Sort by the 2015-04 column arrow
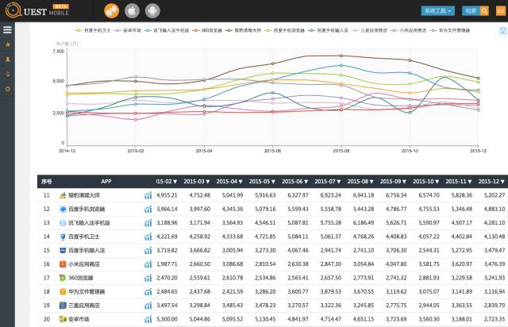The width and height of the screenshot is (508, 327). (241, 182)
